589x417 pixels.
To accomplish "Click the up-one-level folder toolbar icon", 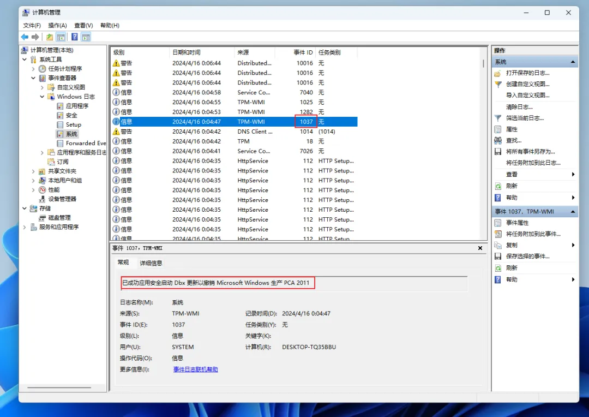I will coord(50,37).
